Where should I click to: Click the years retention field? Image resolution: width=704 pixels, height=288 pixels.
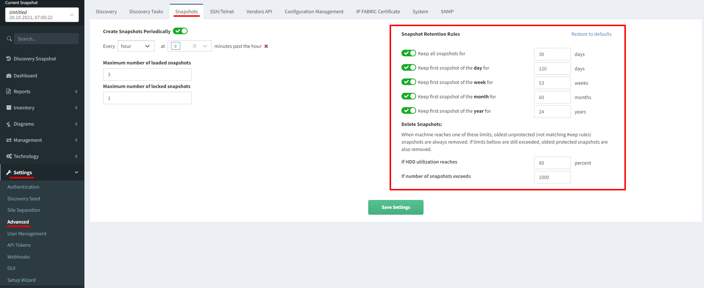[553, 112]
